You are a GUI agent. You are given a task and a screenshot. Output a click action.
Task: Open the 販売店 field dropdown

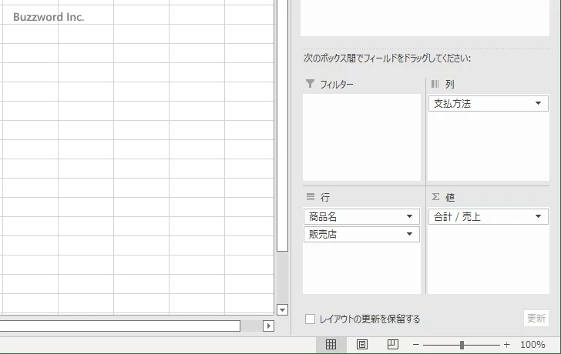pos(409,235)
